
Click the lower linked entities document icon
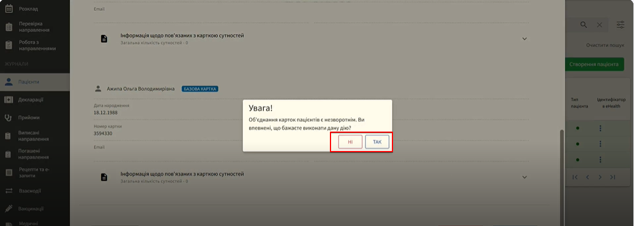(x=104, y=177)
